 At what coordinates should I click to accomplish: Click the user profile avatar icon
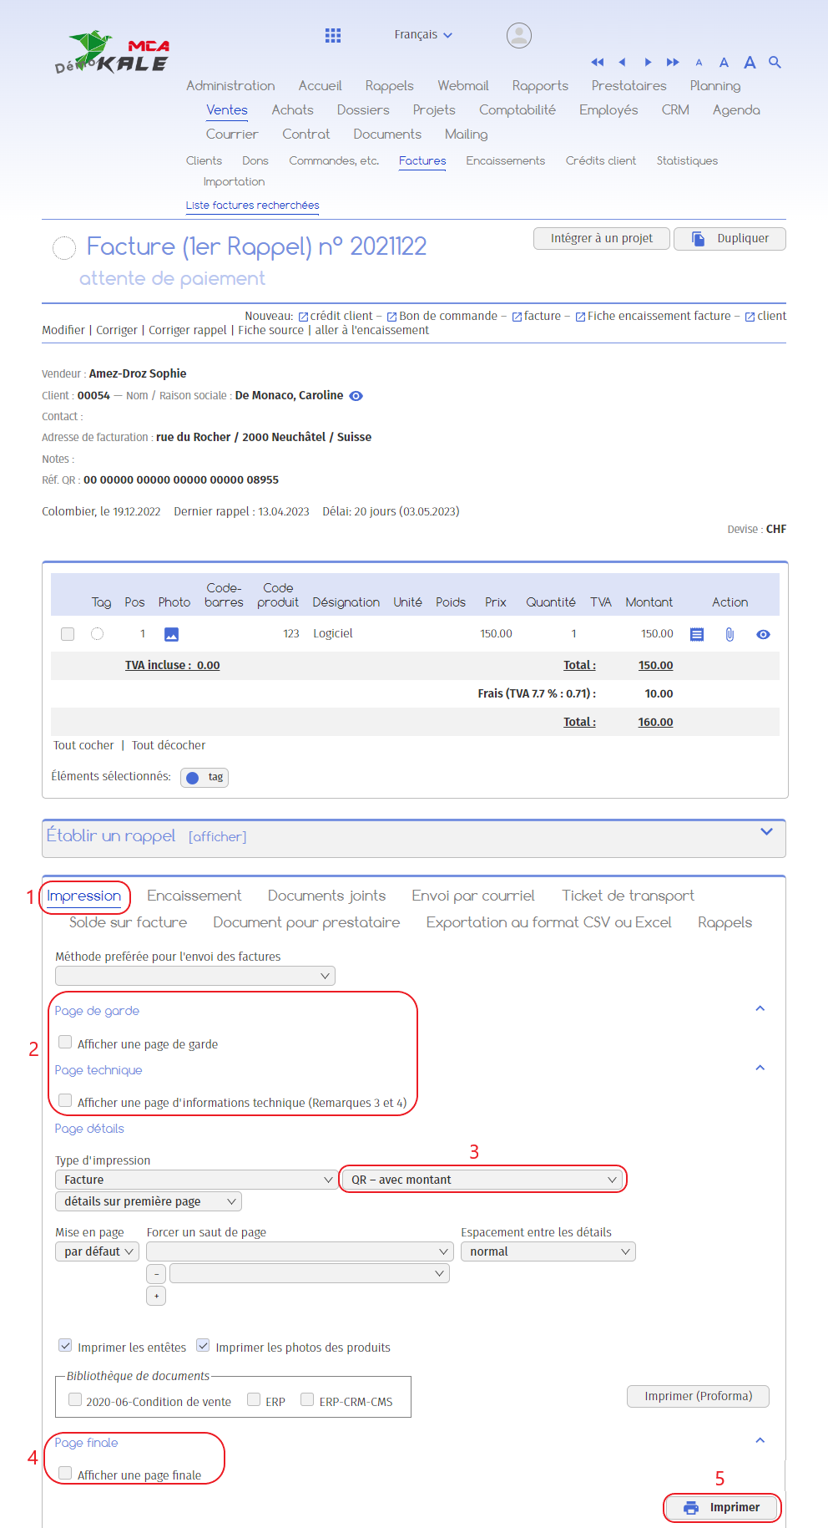(519, 35)
